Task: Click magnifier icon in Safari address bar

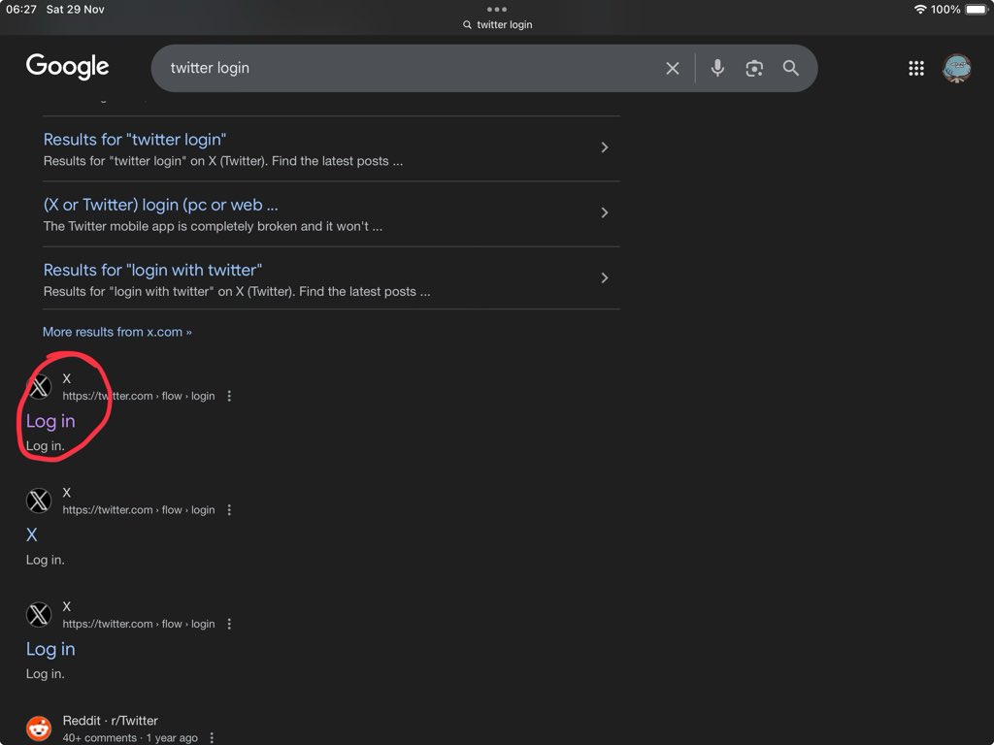Action: click(467, 24)
